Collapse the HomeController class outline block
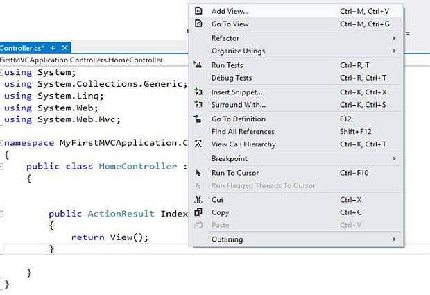The height and width of the screenshot is (295, 430). [1, 167]
